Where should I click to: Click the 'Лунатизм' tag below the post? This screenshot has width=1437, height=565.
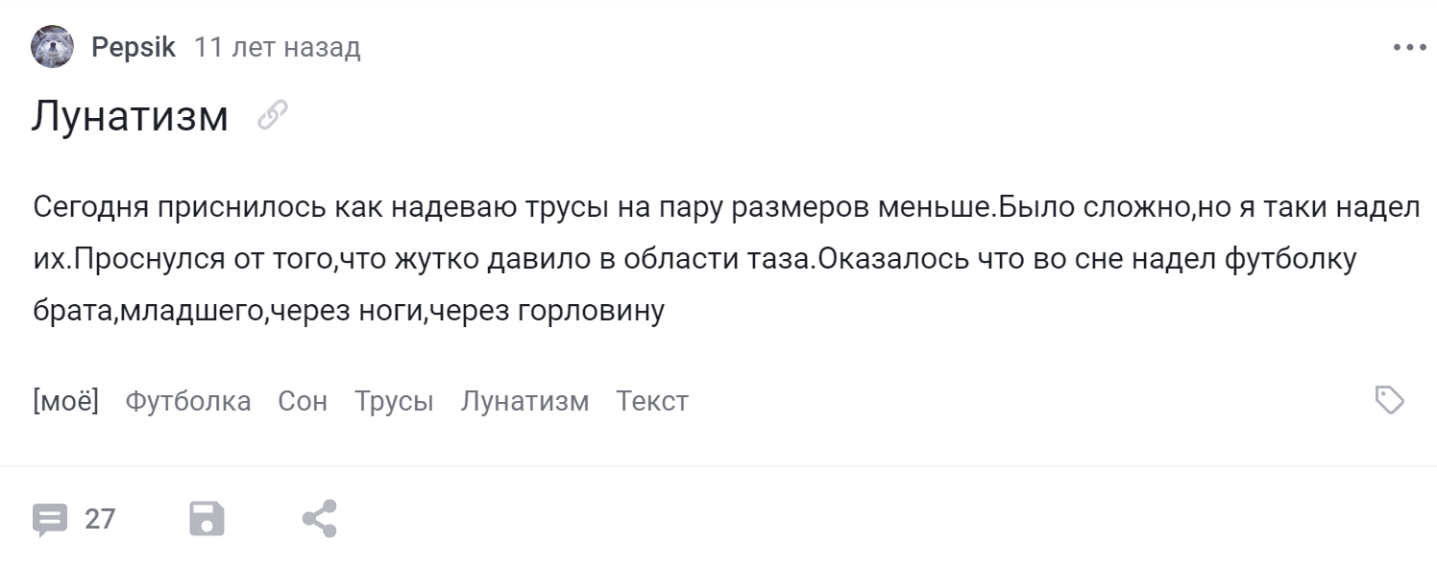pos(524,401)
